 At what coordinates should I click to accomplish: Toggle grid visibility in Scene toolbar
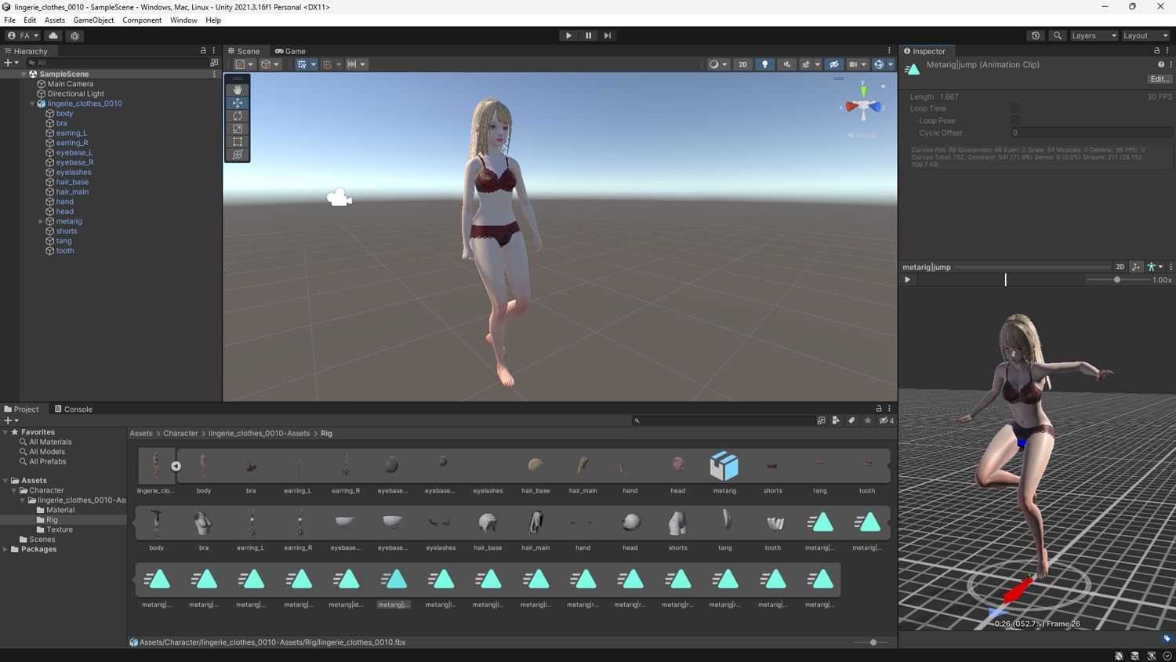[302, 64]
